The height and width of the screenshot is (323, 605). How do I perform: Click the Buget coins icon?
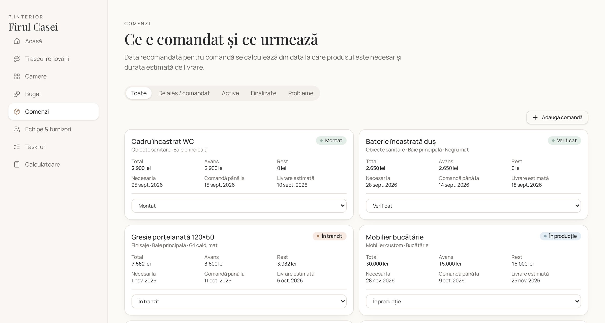click(17, 94)
